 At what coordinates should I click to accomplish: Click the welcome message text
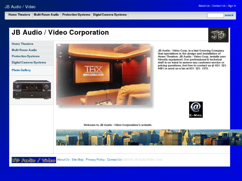(x=118, y=125)
